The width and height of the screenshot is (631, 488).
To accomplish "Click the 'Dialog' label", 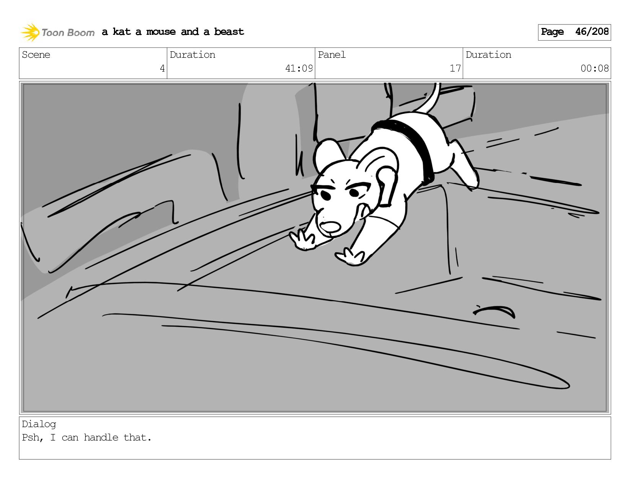I will (x=39, y=424).
